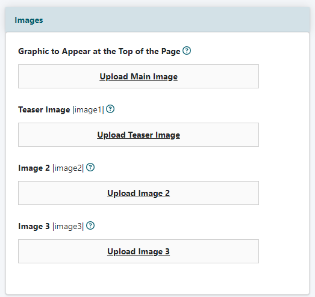The width and height of the screenshot is (315, 297).
Task: Click the Upload Main Image link
Action: pyautogui.click(x=139, y=76)
